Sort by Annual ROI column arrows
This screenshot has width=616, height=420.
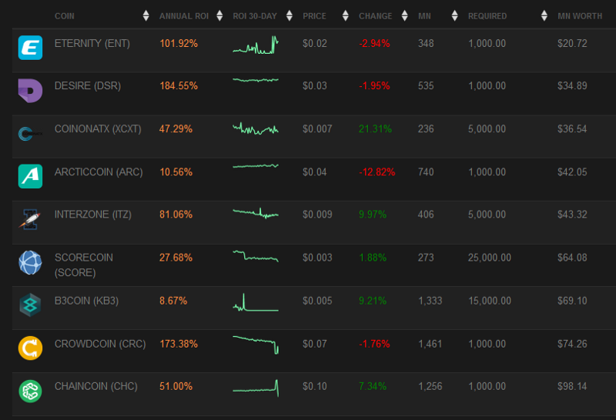pyautogui.click(x=220, y=16)
